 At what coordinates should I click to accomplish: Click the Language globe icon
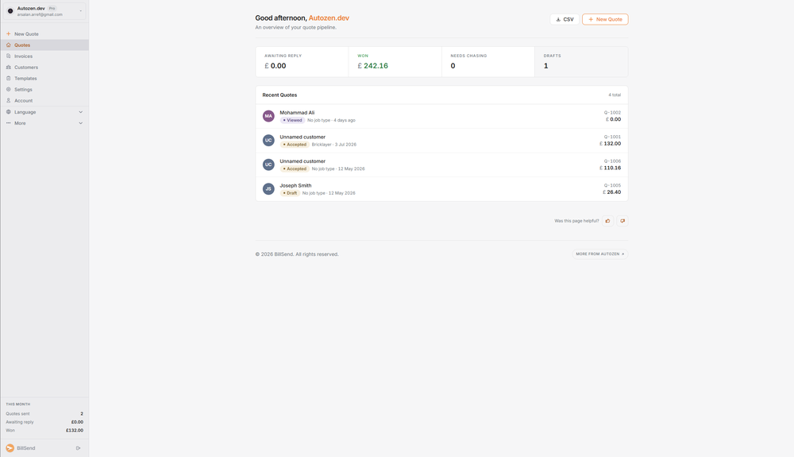tap(8, 112)
